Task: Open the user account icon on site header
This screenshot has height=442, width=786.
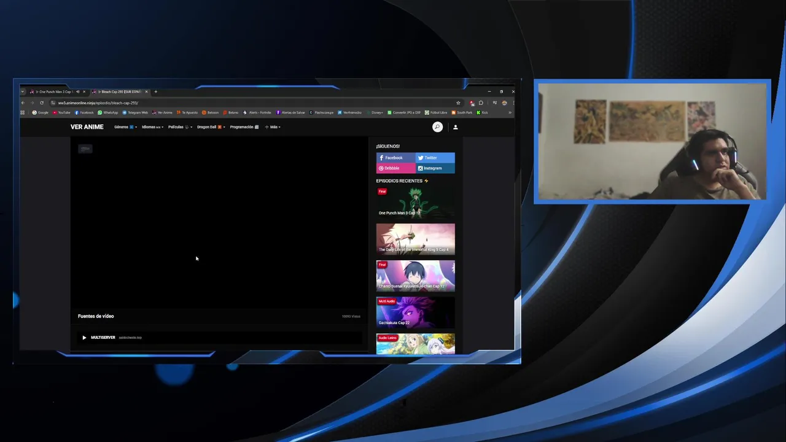Action: 455,127
